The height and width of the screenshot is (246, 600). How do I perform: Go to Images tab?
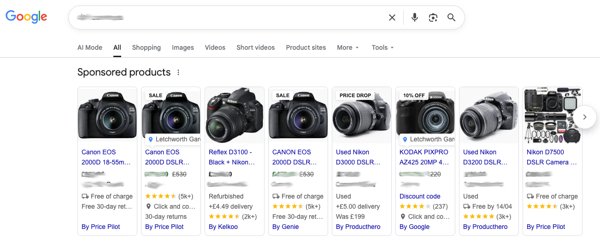(183, 47)
